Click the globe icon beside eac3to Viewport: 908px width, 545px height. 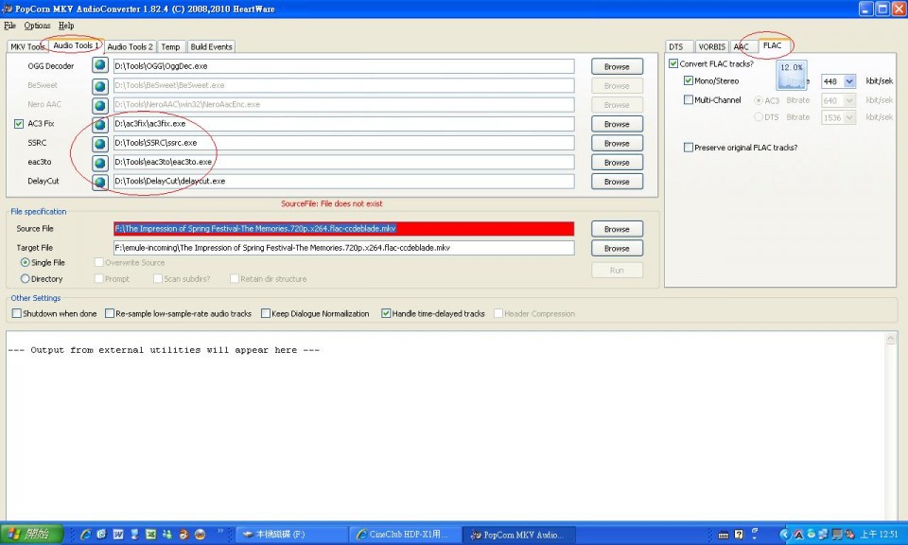100,162
